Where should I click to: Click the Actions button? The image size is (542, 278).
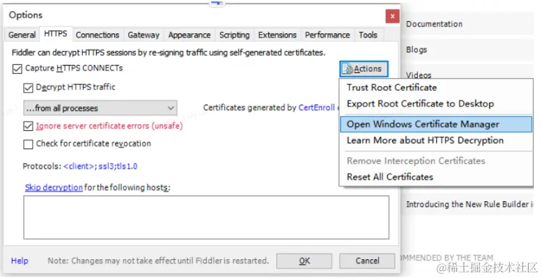click(364, 69)
